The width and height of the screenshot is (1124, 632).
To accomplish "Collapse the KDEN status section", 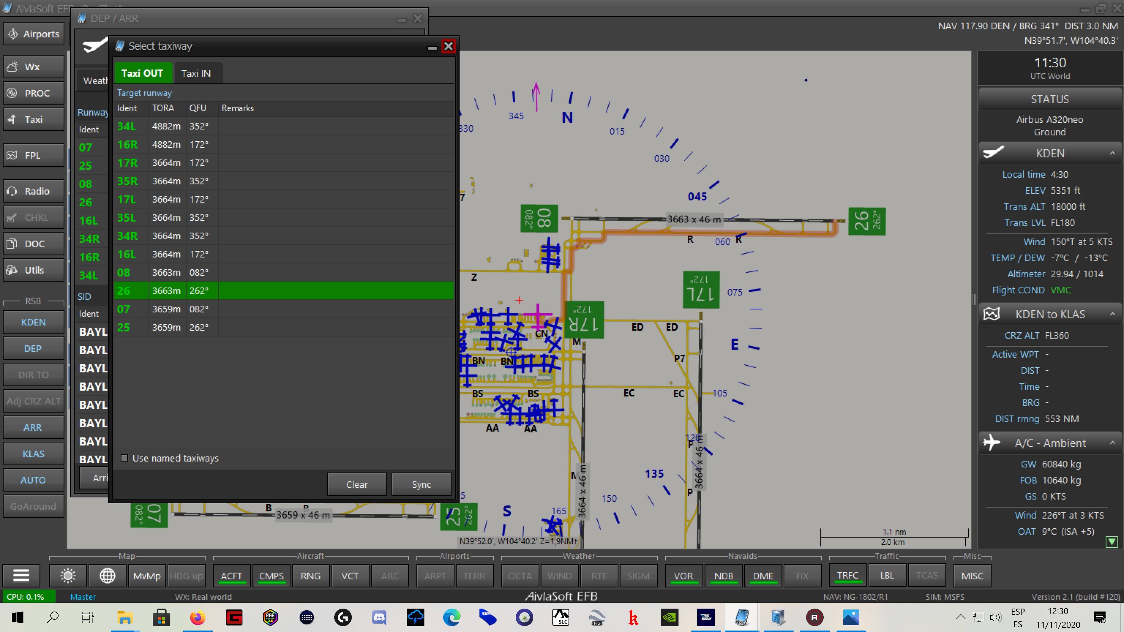I will (x=1112, y=153).
